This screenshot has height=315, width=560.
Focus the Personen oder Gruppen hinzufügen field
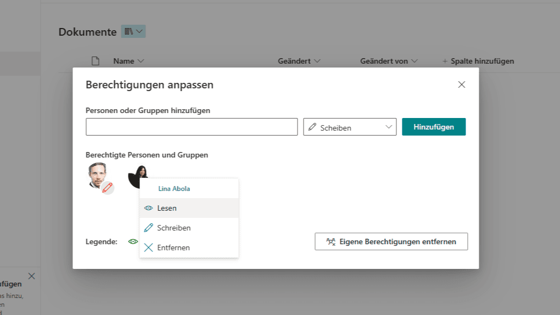tap(192, 127)
